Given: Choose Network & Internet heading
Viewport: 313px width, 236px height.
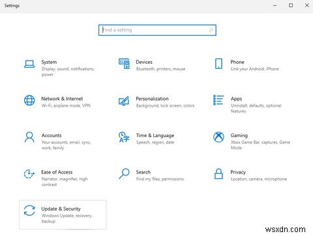Looking at the screenshot, I should [x=62, y=99].
